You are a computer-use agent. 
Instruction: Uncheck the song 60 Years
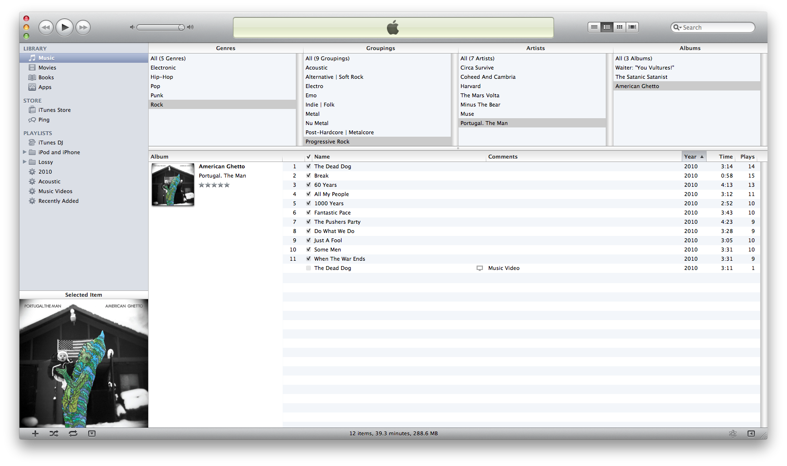coord(308,185)
